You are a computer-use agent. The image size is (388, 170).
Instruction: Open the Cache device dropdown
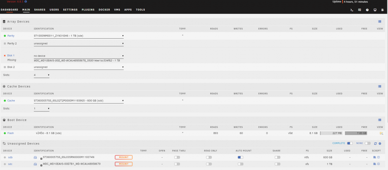pos(79,101)
